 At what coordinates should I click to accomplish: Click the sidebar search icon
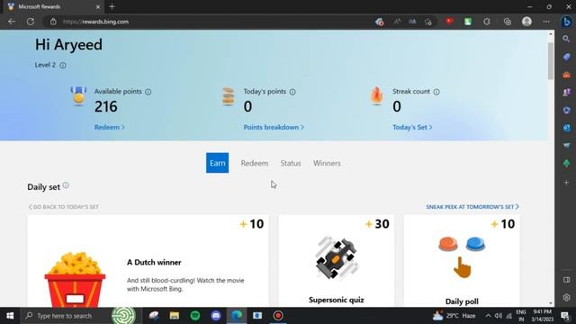point(566,39)
